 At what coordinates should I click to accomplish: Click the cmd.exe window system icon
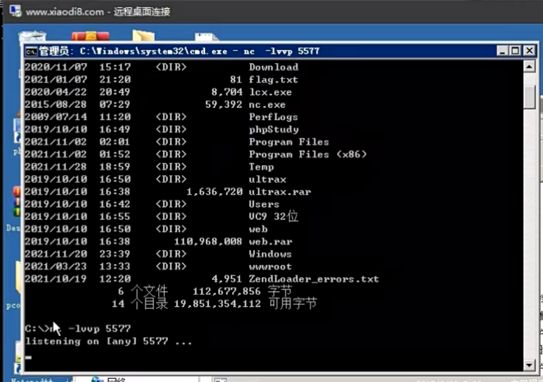click(31, 52)
